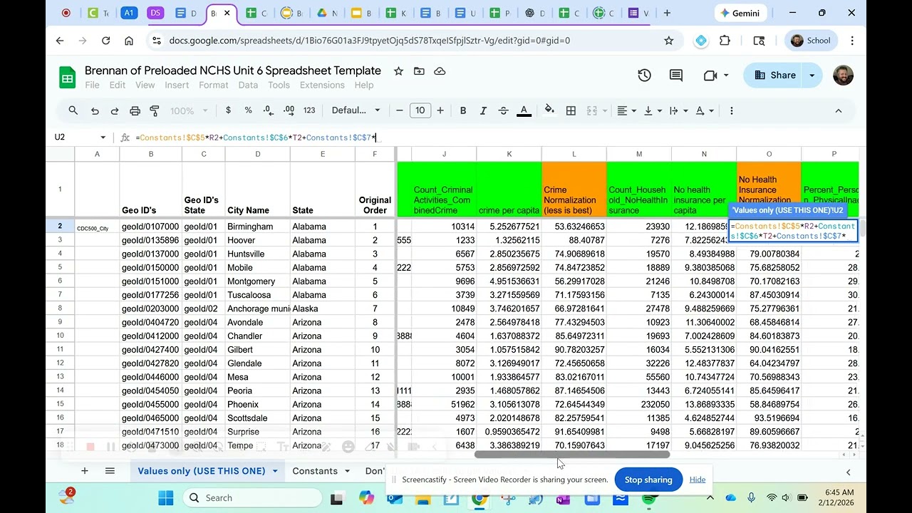Format cells as currency
This screenshot has width=912, height=513.
(228, 110)
